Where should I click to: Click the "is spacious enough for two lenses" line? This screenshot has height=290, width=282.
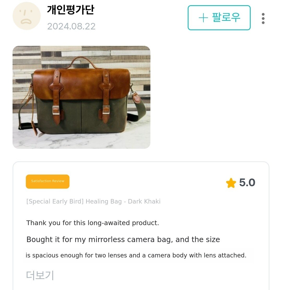tap(136, 255)
